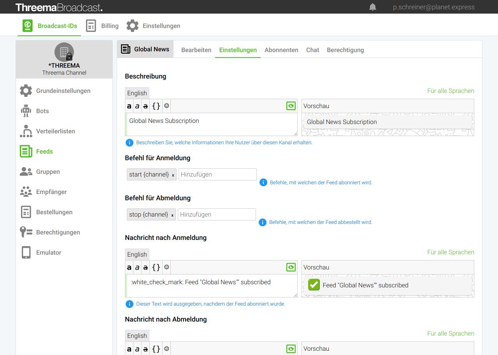Click info icon beside Anmeldung command hint

point(263,182)
